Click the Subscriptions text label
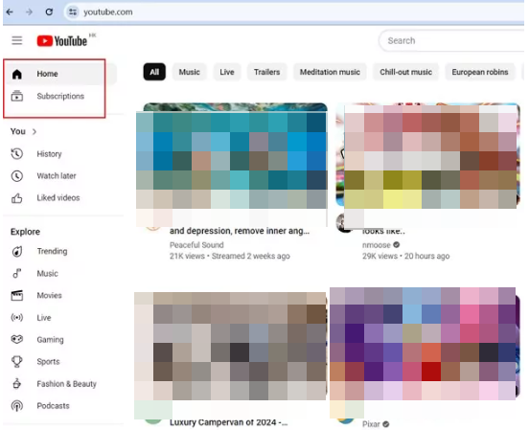The height and width of the screenshot is (430, 529). click(x=60, y=96)
